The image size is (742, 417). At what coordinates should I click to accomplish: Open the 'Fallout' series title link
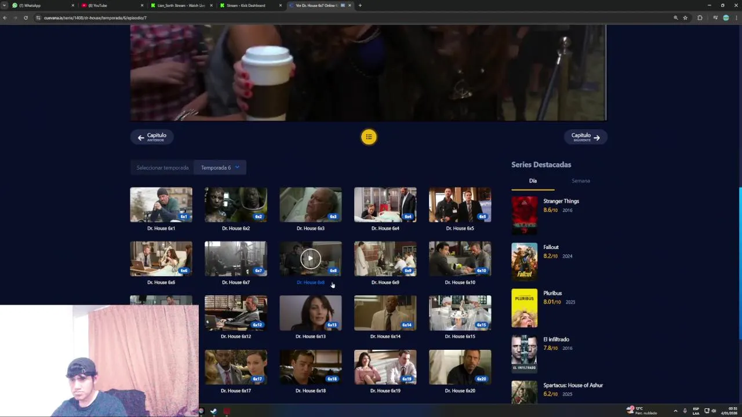551,247
